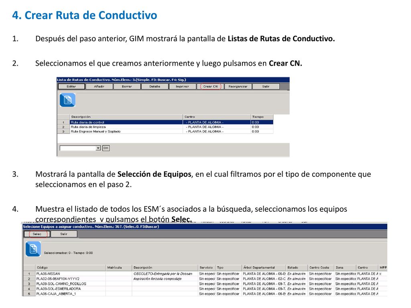The height and width of the screenshot is (308, 411).
Task: Click the Tiempo column header
Action: [x=262, y=117]
